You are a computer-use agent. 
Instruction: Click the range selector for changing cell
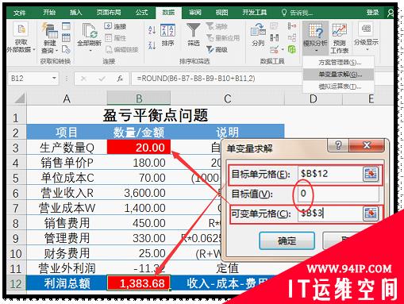(x=371, y=214)
